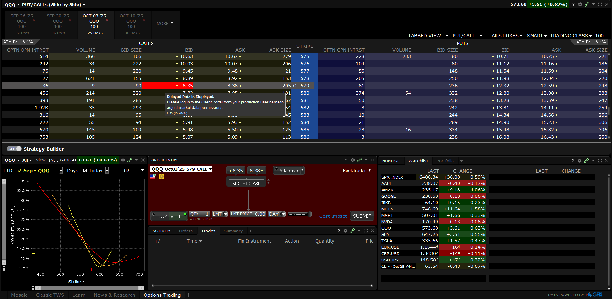This screenshot has width=612, height=299.
Task: Toggle the Adaptive algo radio button
Action: [x=276, y=170]
